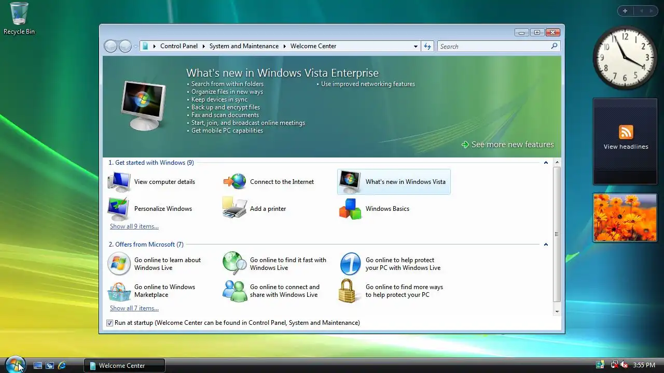
Task: Open the address bar history dropdown
Action: tap(416, 46)
